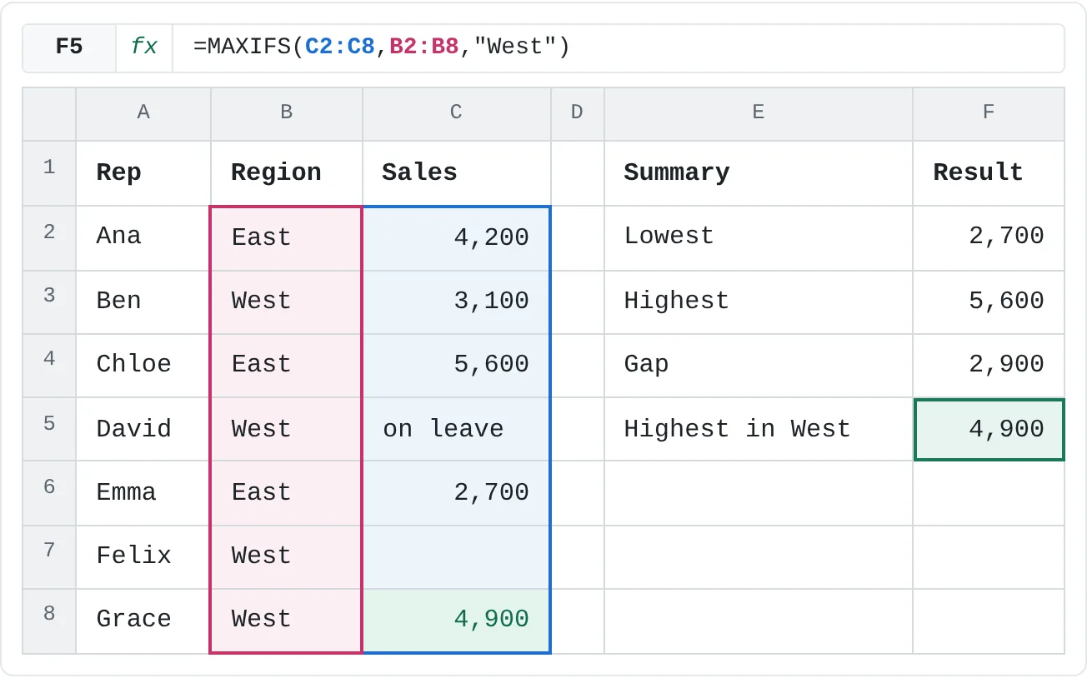Click the 3,100 sales value
Image resolution: width=1087 pixels, height=678 pixels.
457,302
